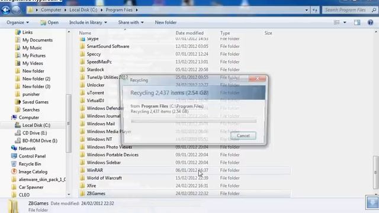
Task: Go back with the Back arrow button
Action: click(5, 10)
